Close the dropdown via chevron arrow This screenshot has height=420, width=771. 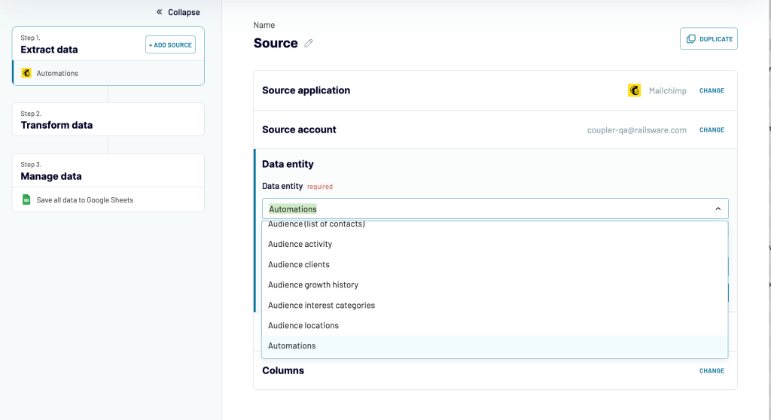pos(718,209)
